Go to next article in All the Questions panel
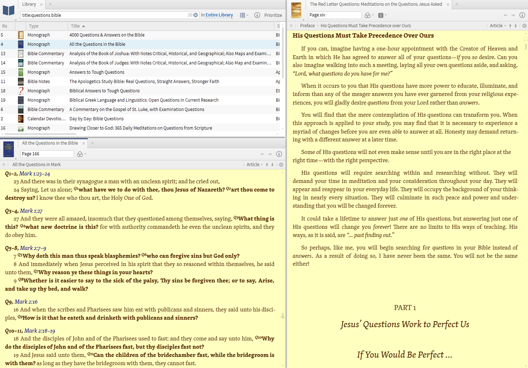 coord(272,165)
